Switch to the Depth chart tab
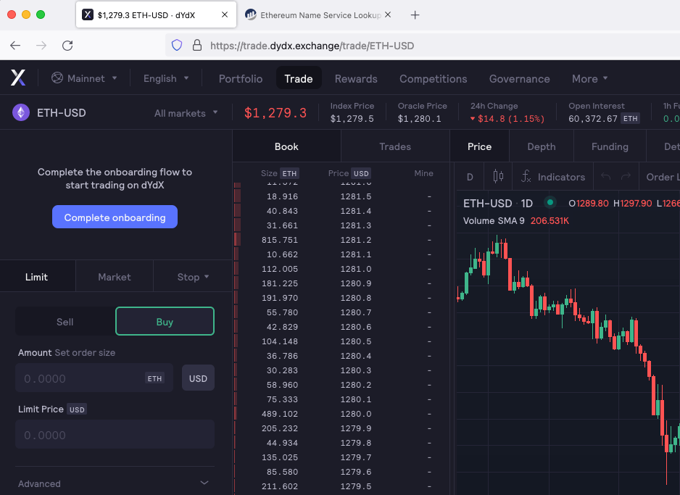This screenshot has height=495, width=680. pos(542,146)
